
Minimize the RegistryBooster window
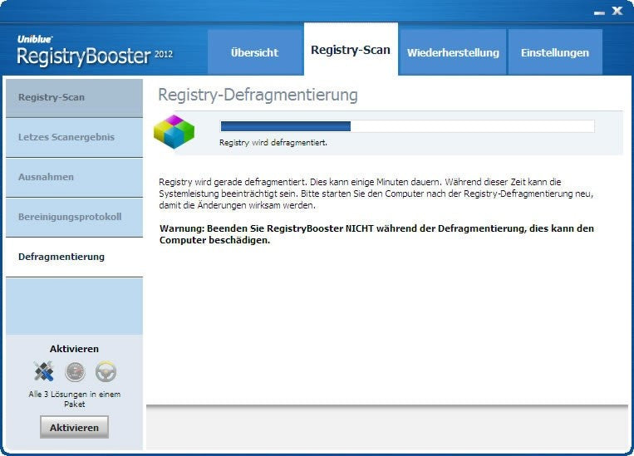(x=599, y=12)
